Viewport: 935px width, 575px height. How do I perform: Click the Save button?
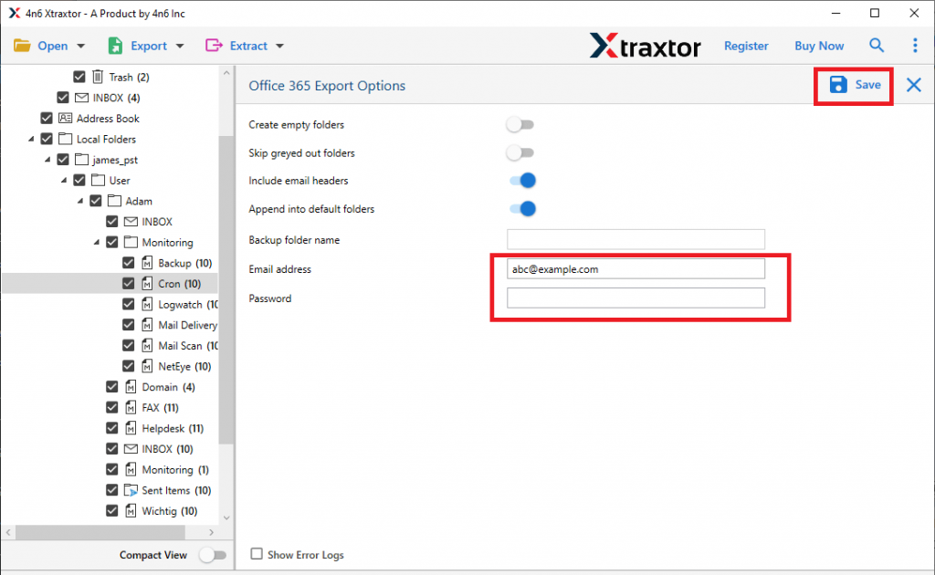[854, 85]
